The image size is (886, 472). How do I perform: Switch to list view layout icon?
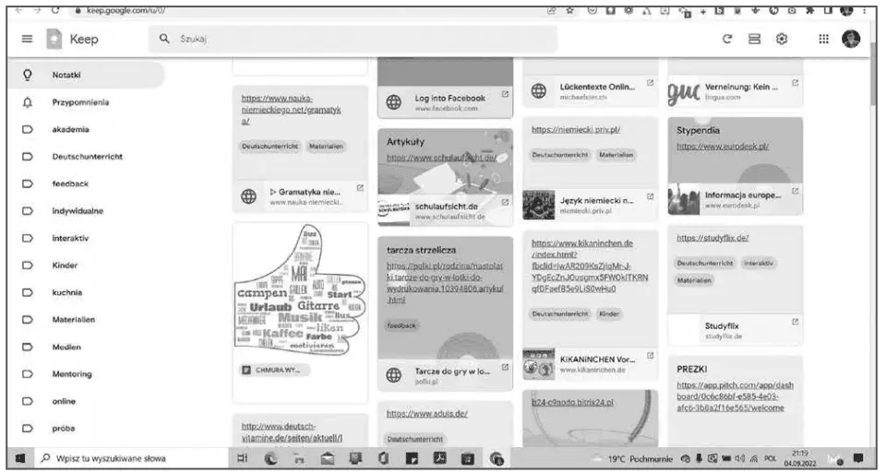[754, 39]
